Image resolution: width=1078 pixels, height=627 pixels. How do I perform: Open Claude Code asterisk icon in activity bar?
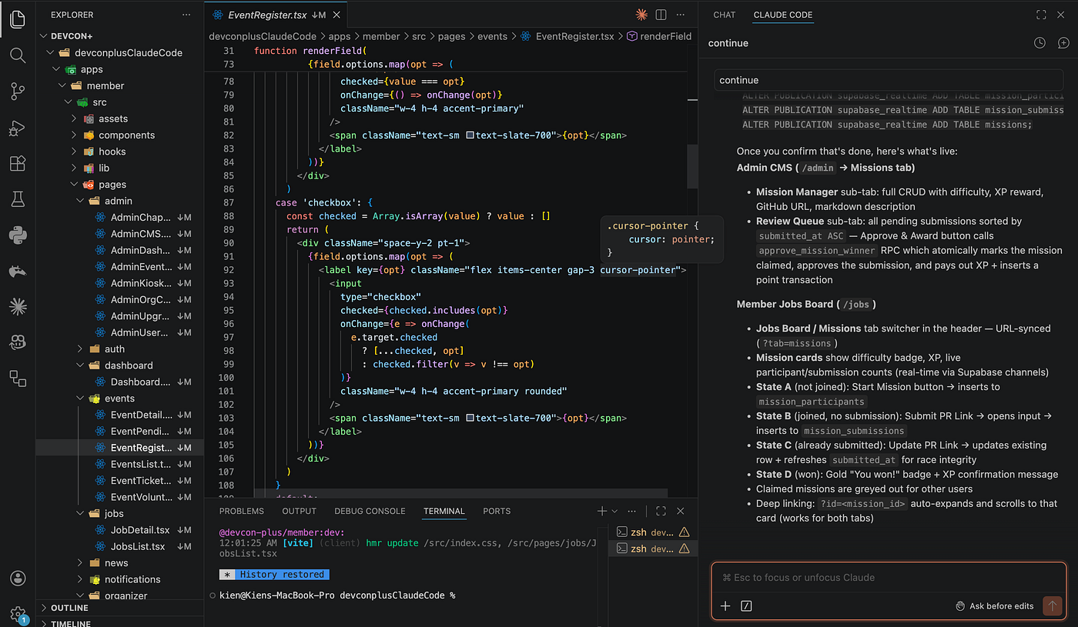tap(18, 307)
